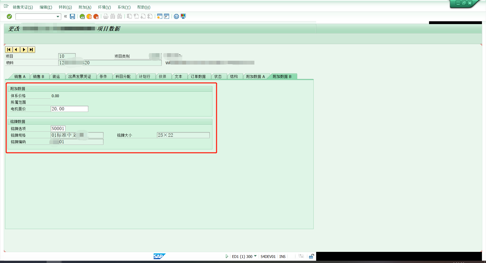486x263 pixels.
Task: Click the Customize Local Layout monitor icon
Action: (x=183, y=16)
